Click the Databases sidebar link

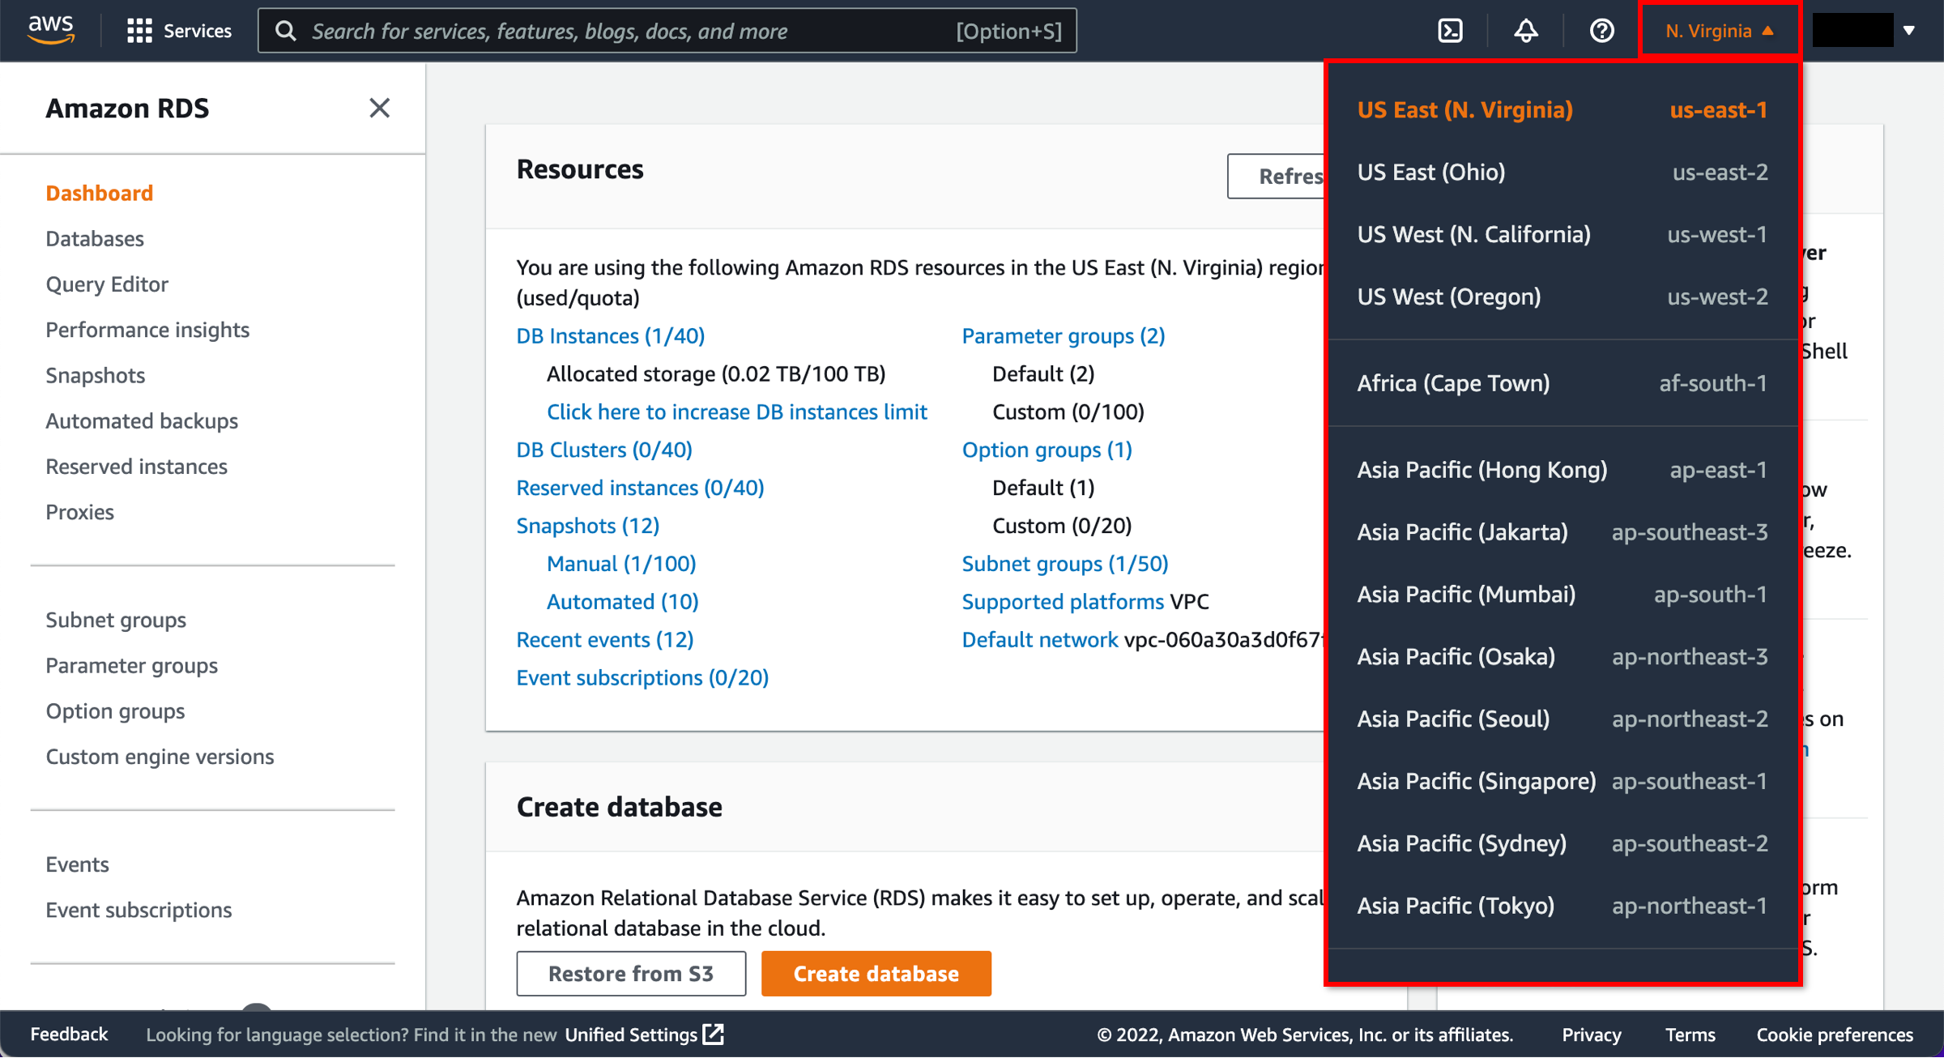94,237
